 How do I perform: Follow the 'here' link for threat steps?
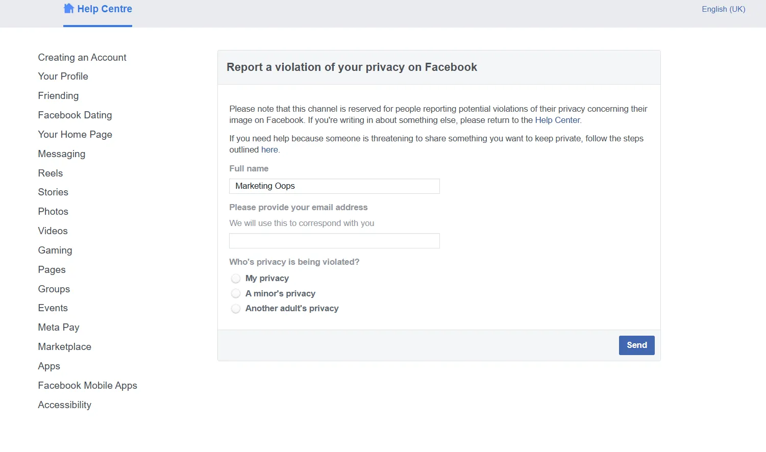269,150
